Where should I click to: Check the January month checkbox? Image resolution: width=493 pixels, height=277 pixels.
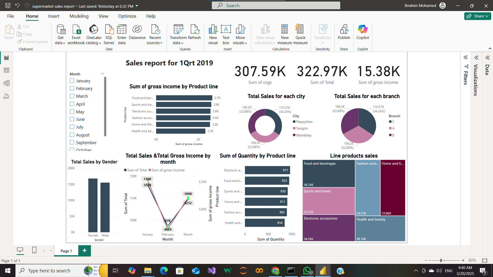(x=72, y=81)
